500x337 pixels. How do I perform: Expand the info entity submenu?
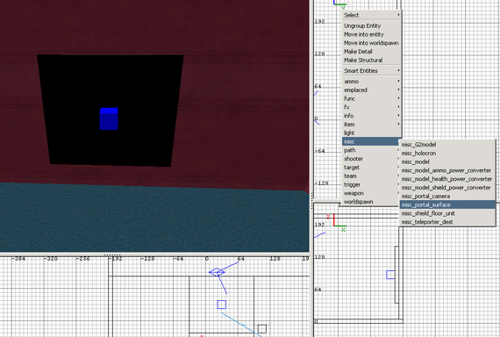tap(372, 116)
